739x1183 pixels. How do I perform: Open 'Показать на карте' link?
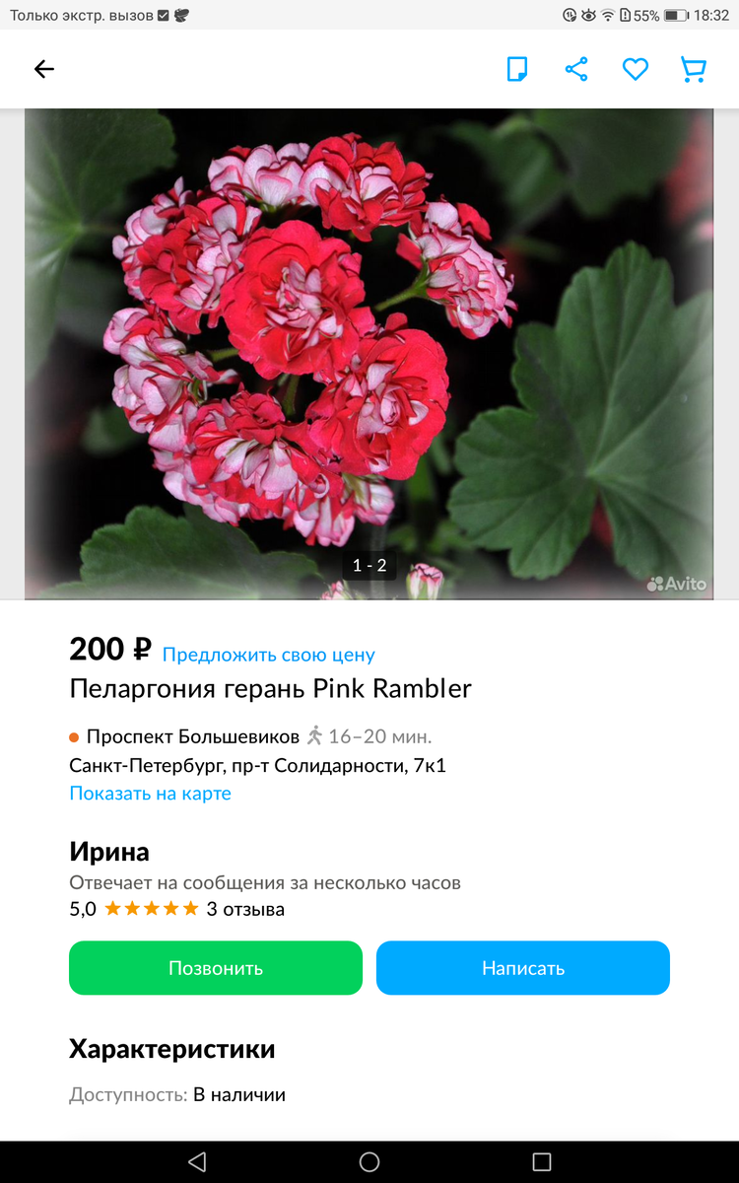tap(151, 794)
